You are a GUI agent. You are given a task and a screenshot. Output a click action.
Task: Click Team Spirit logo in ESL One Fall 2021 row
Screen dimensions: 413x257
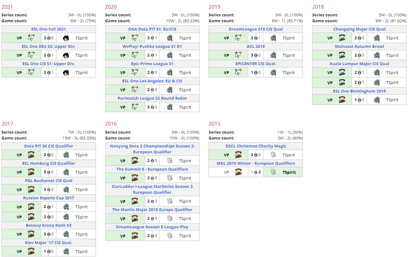[x=66, y=38]
